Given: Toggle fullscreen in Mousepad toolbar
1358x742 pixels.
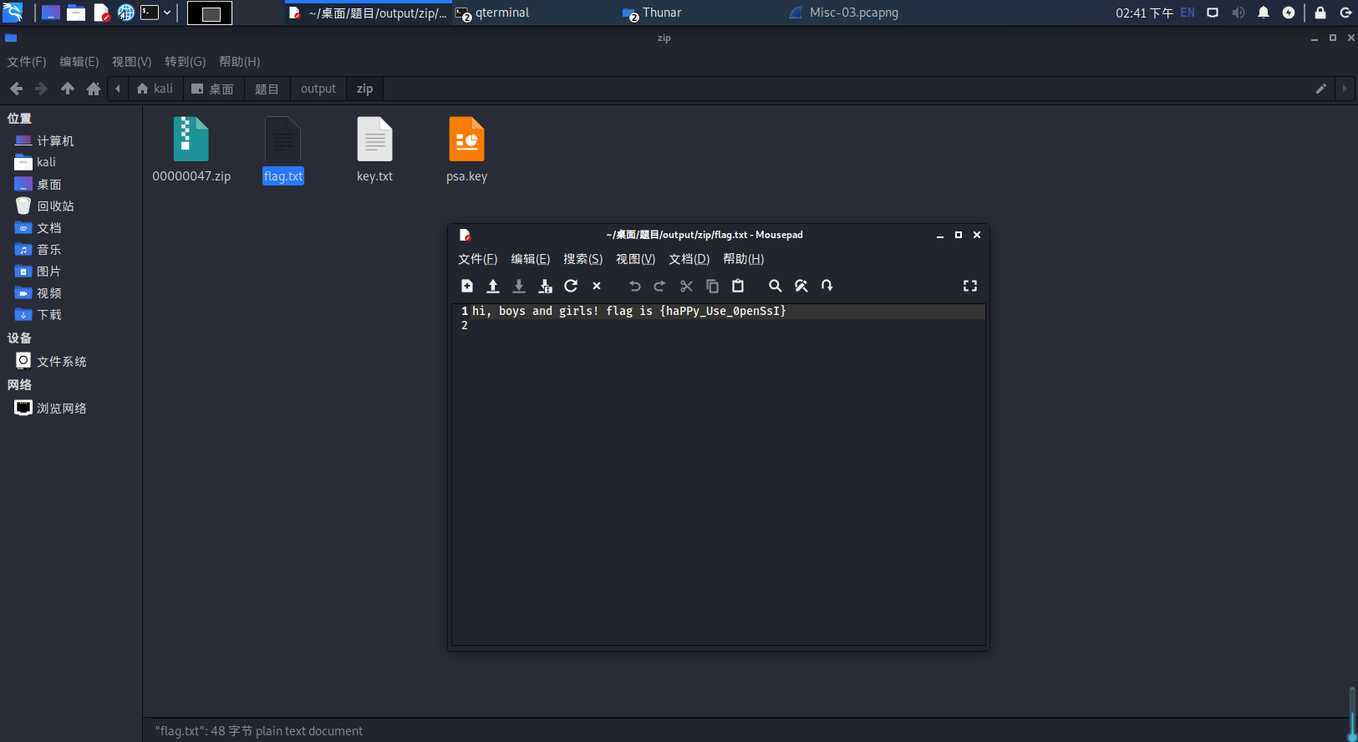Looking at the screenshot, I should [970, 286].
